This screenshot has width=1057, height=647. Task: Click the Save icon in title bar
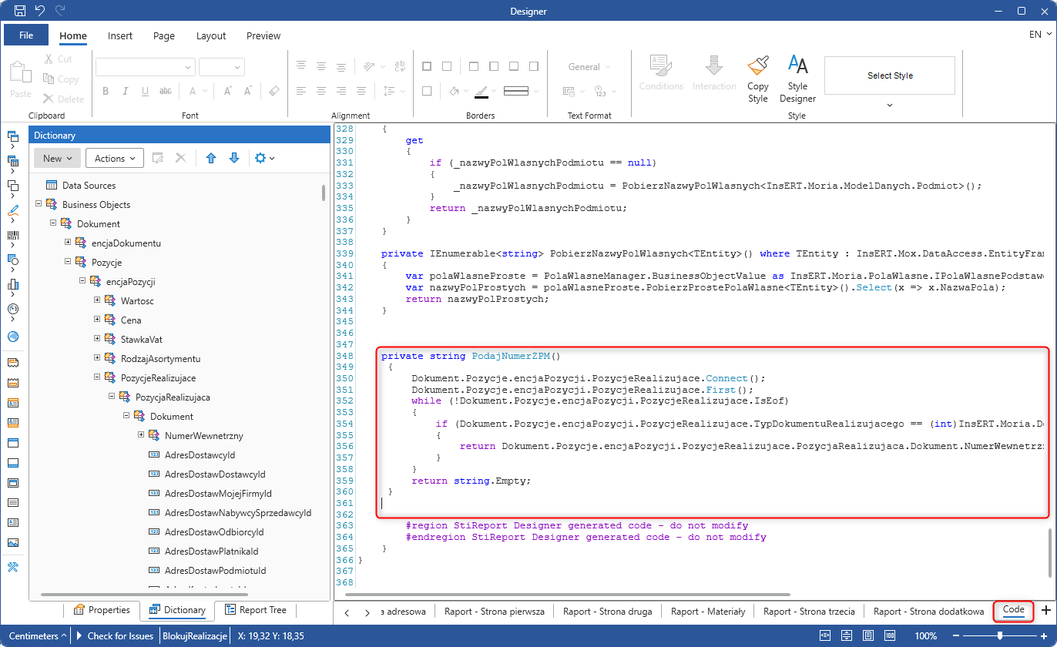(20, 11)
